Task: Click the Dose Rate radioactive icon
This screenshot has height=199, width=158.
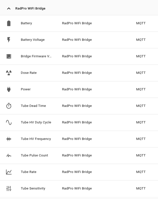Action: coord(9,73)
